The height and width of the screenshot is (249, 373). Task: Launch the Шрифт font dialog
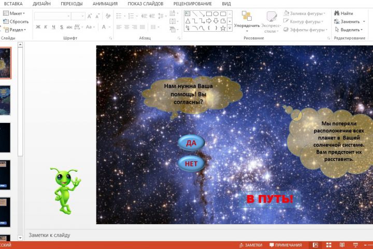(110, 38)
